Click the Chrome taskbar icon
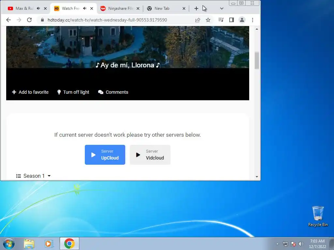Screen dimensions: 334x250 69,243
